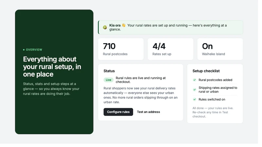
Task: Click the waving hand emoji
Action: (123, 25)
